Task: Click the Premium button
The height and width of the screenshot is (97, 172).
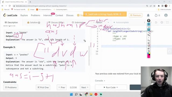Action: [x=135, y=15]
